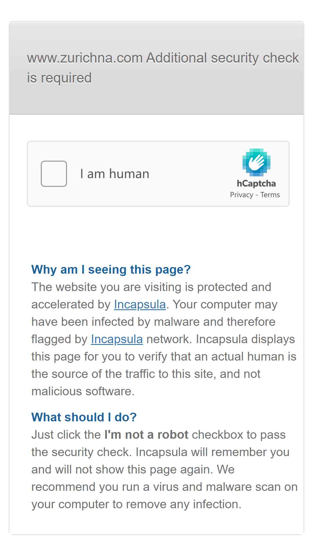This screenshot has width=313, height=556.
Task: Click the "Incapsula will remember you" sentence
Action: pyautogui.click(x=212, y=452)
